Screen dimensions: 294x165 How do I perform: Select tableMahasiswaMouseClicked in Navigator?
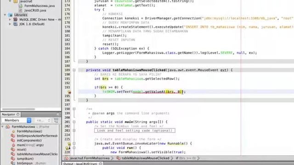(37, 154)
